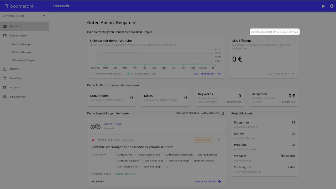Pin Empfehlung #1 with the pin icon
This screenshot has width=336, height=189.
(x=219, y=140)
